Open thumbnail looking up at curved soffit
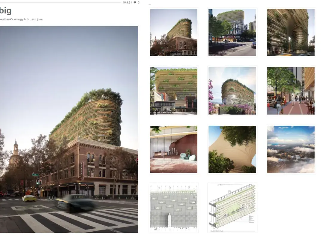Screen dimensions: 323x237 (232, 149)
